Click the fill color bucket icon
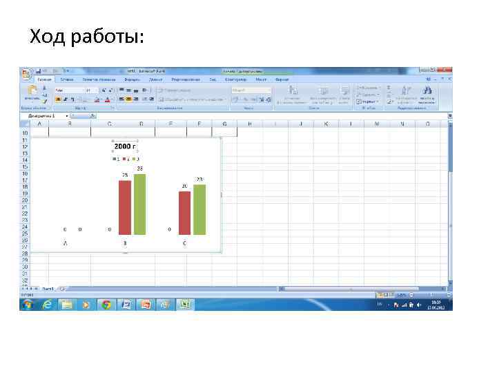This screenshot has width=497, height=373. point(97,100)
